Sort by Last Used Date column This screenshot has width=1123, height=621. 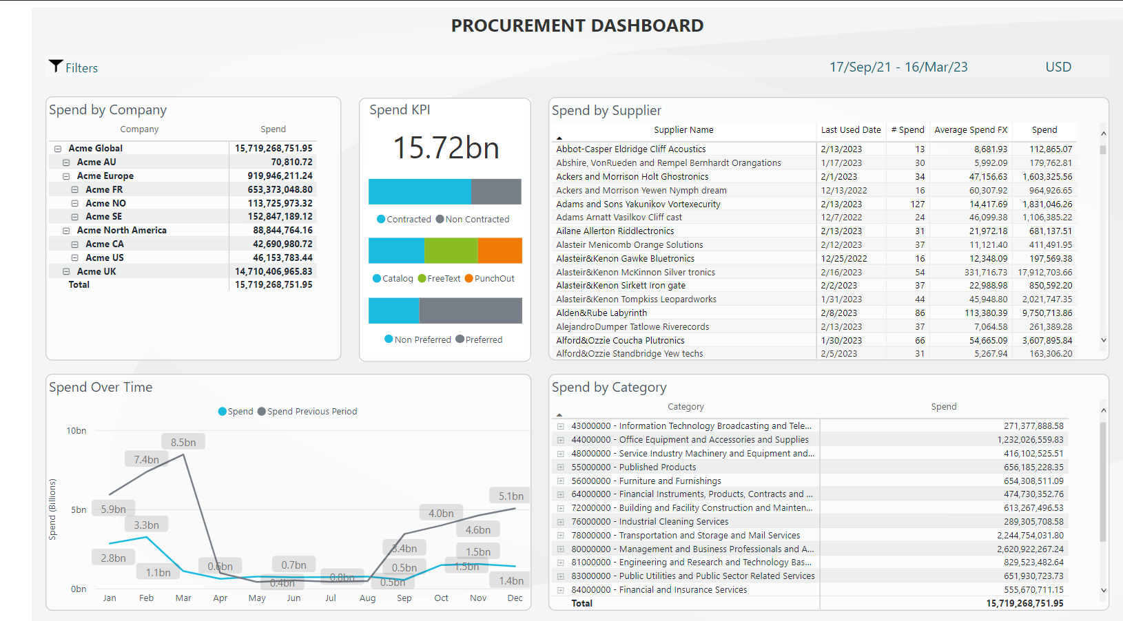[x=850, y=129]
